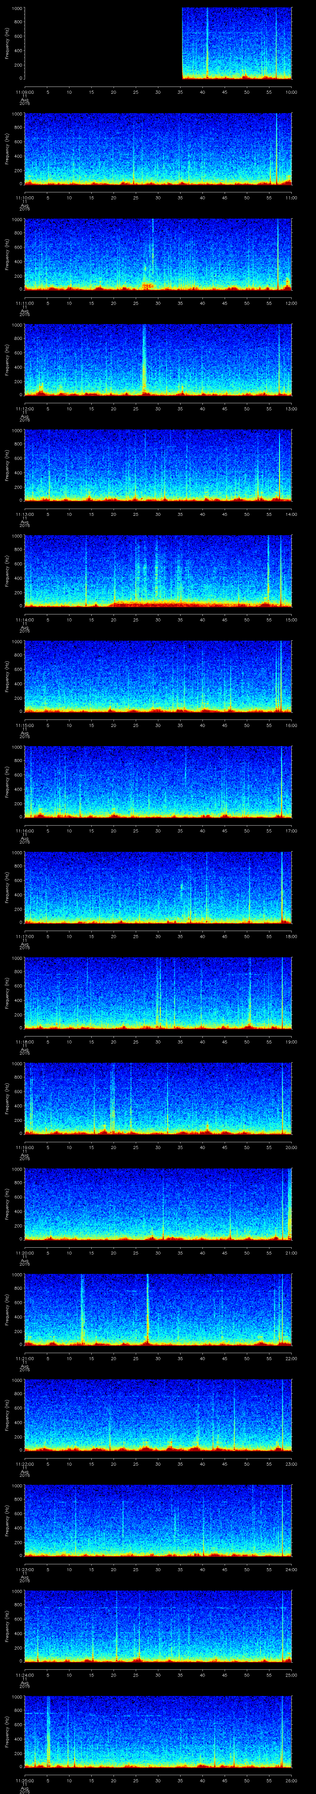Select the spectrogram plot beginning at 11:09:00
Viewport: 316px width, 1794px height.
click(158, 43)
